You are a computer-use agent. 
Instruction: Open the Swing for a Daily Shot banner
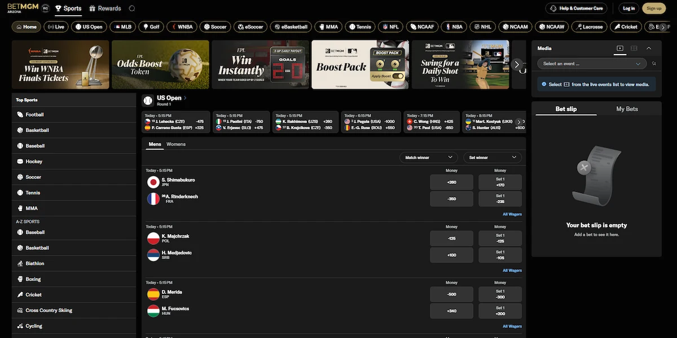(x=460, y=64)
